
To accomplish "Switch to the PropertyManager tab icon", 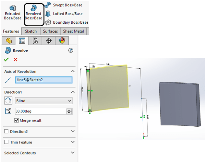I will pos(22,40).
